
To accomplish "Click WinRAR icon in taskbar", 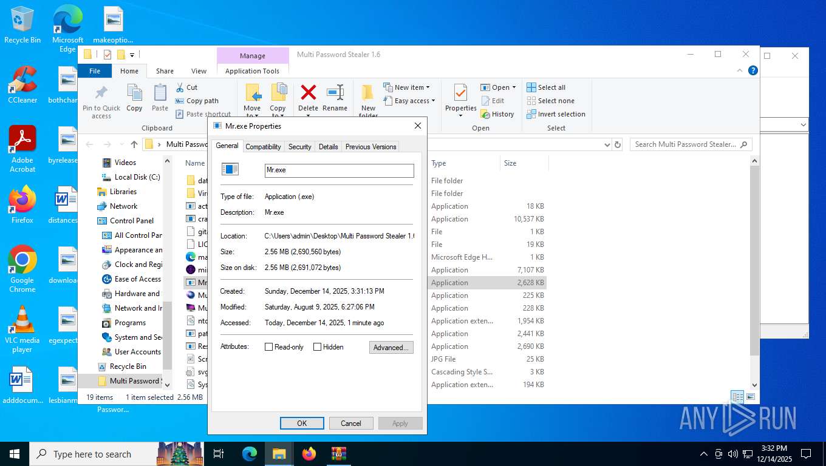I will (x=338, y=454).
